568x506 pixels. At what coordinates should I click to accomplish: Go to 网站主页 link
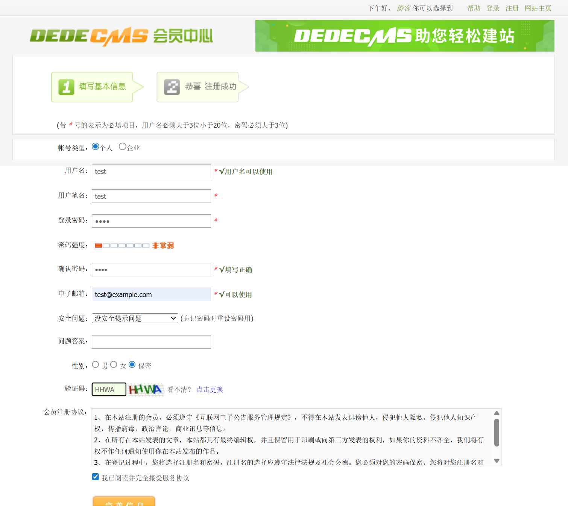pyautogui.click(x=538, y=8)
